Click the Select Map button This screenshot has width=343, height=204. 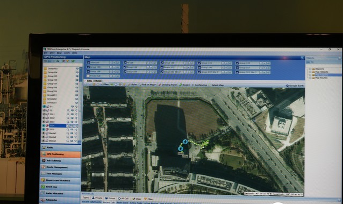[x=217, y=85]
